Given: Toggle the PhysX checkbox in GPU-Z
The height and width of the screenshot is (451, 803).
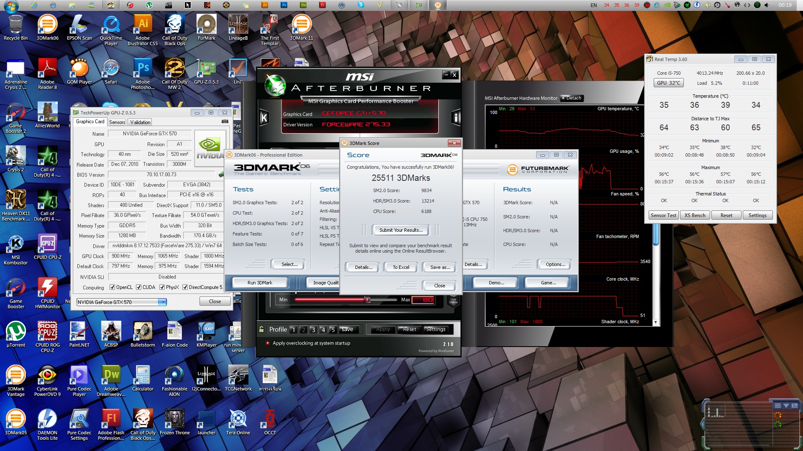Looking at the screenshot, I should coord(162,287).
